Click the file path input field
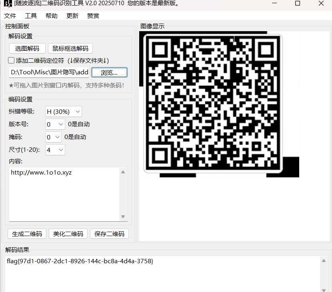This screenshot has height=292, width=332. (x=49, y=72)
